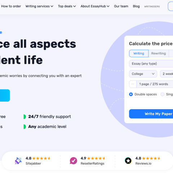173x173 pixels.
Task: Click the Write My Paper button
Action: [151, 114]
